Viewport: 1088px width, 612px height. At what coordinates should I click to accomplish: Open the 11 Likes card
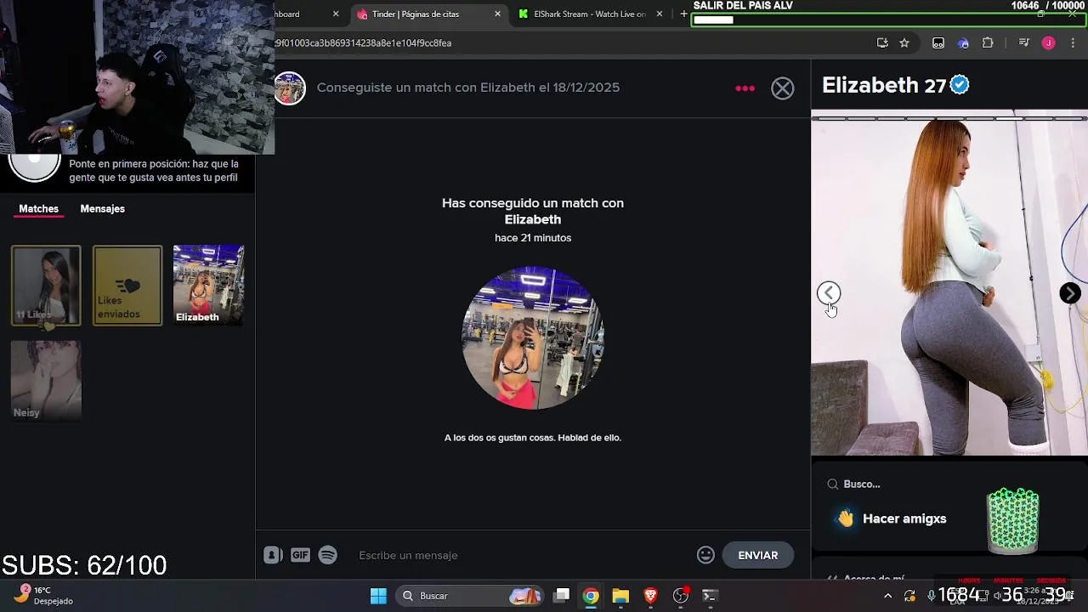tap(46, 286)
